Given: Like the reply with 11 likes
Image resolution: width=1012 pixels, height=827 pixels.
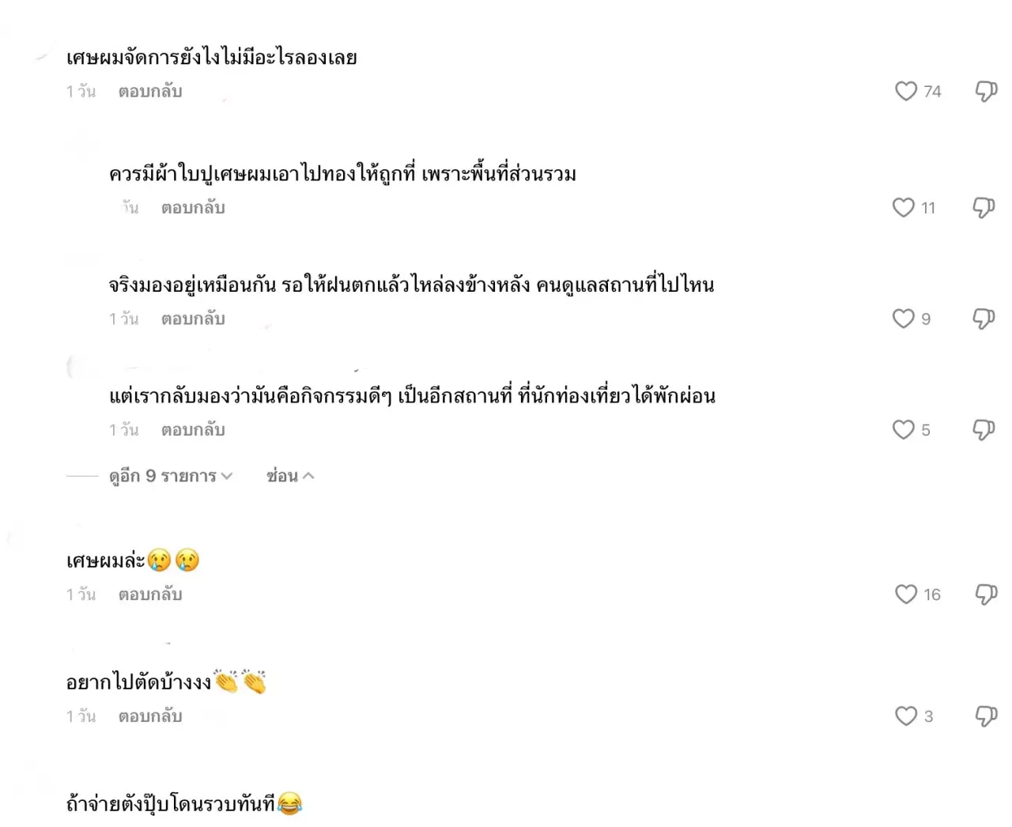Looking at the screenshot, I should (x=904, y=207).
